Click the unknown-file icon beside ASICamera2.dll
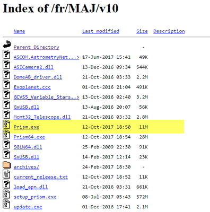The width and height of the screenshot is (210, 212). 6,64
